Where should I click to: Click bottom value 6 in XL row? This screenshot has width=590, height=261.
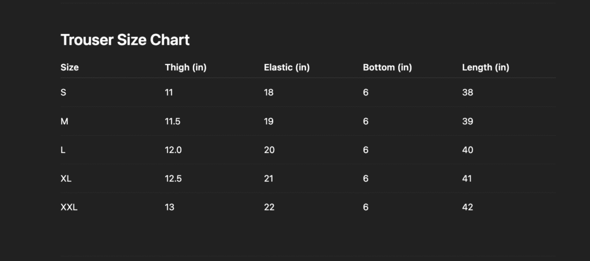[366, 178]
